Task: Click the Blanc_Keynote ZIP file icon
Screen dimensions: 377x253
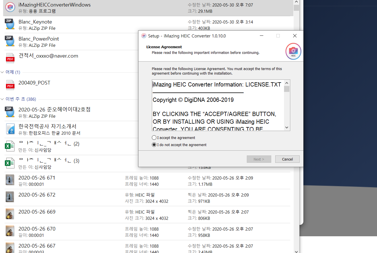Action: [10, 24]
